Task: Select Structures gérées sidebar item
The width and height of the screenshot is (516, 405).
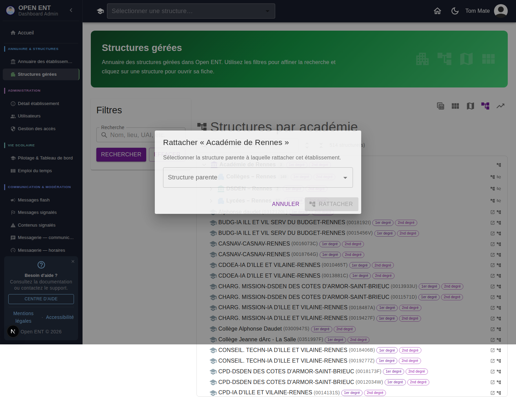Action: (41, 74)
